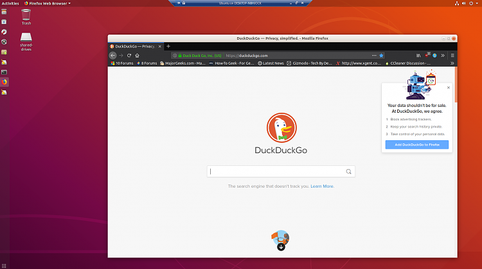
Task: Click the volume icon in the top bar
Action: pos(464,3)
